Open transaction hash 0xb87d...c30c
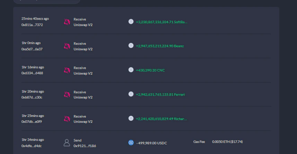The height and width of the screenshot is (154, 297). click(x=32, y=97)
